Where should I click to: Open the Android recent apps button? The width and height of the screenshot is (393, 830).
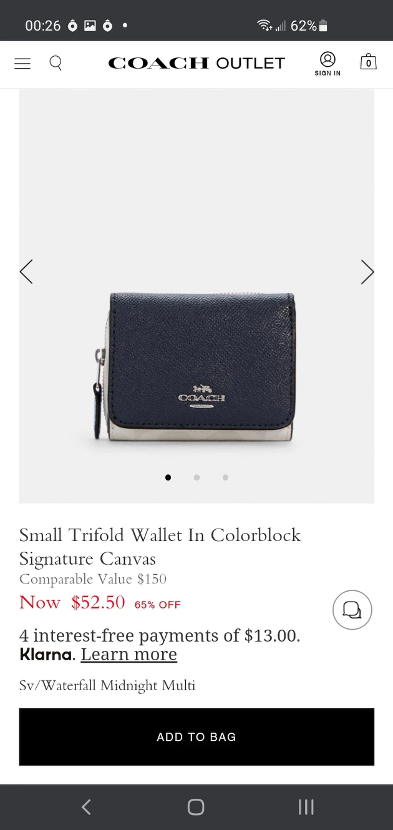(x=306, y=807)
